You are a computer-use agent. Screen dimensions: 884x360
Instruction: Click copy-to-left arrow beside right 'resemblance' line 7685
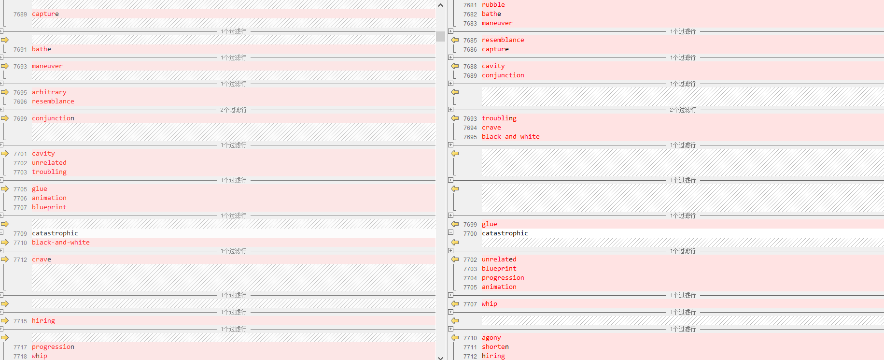click(x=455, y=40)
